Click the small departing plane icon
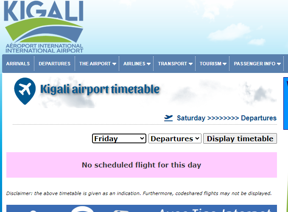This screenshot has width=288, height=212. [x=169, y=118]
